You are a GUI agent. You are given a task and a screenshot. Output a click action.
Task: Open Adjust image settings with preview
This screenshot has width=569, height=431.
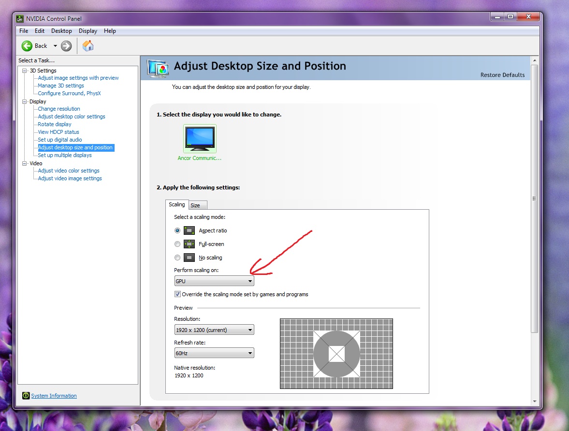tap(78, 78)
